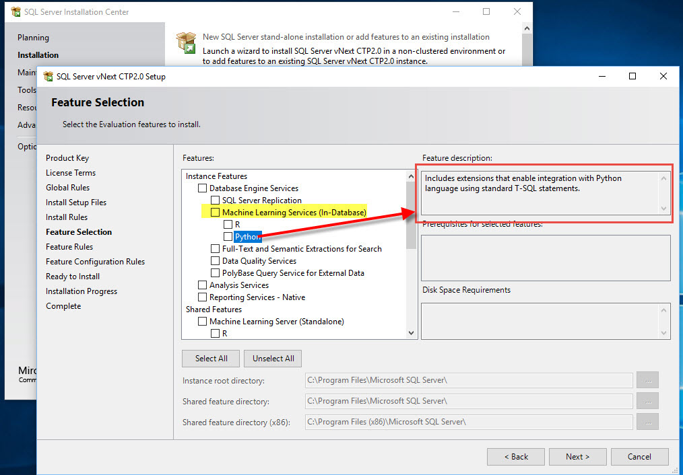The width and height of the screenshot is (683, 475).
Task: Click the Install Rules step
Action: (x=67, y=217)
